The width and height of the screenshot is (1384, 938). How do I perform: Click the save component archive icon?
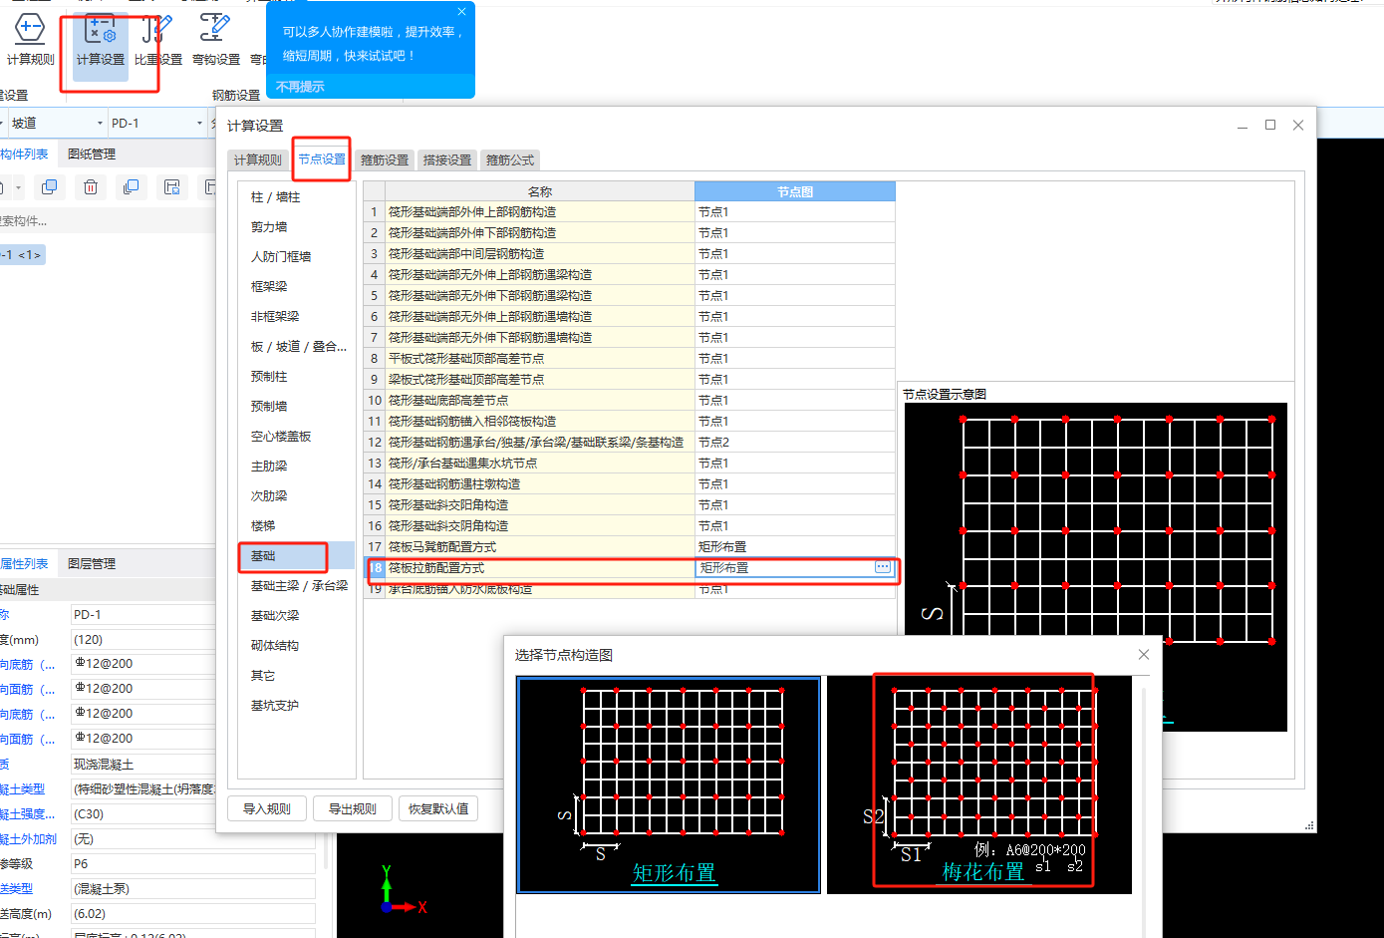pos(171,186)
